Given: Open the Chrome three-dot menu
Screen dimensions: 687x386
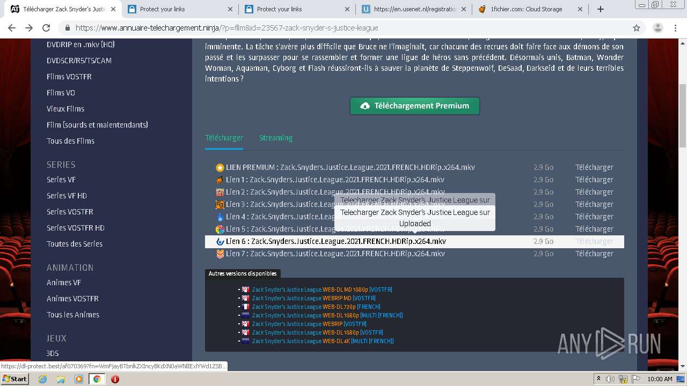Looking at the screenshot, I should coord(675,28).
